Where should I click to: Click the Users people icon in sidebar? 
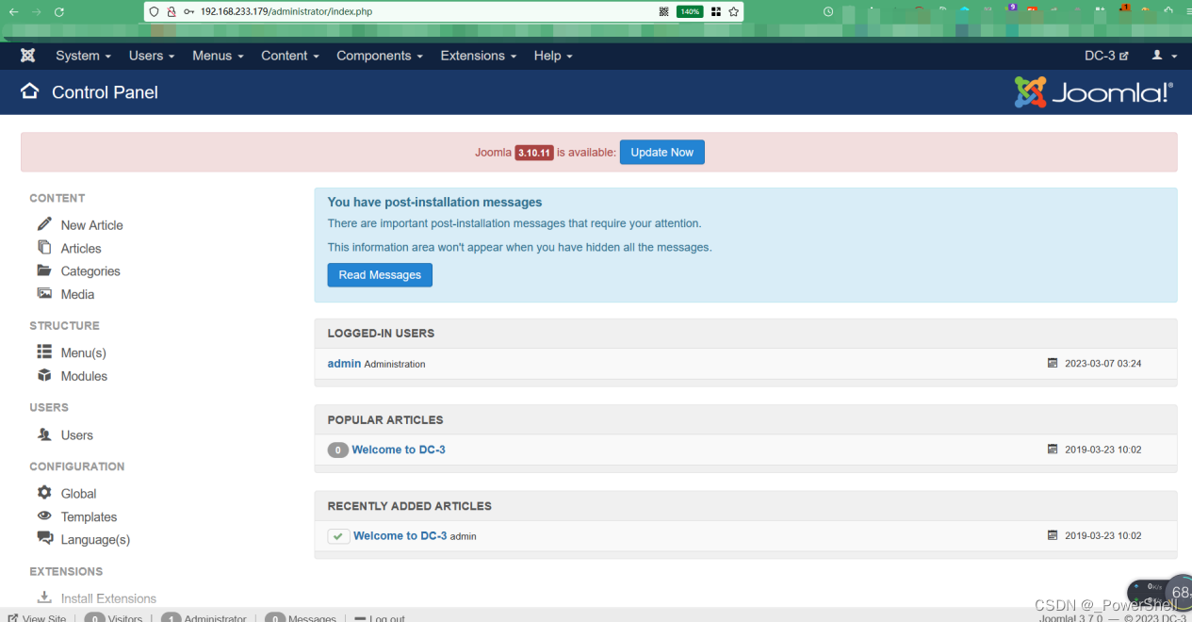pyautogui.click(x=44, y=434)
